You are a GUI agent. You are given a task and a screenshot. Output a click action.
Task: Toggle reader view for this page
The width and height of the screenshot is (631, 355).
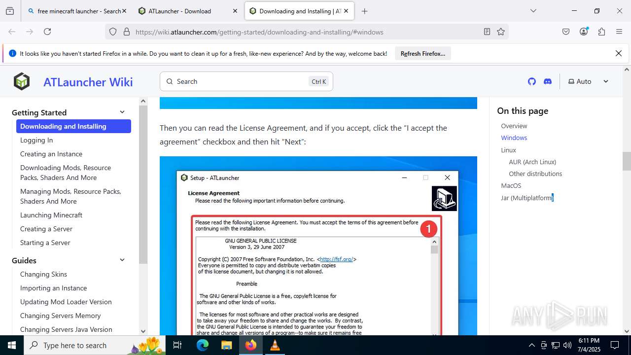(x=487, y=32)
